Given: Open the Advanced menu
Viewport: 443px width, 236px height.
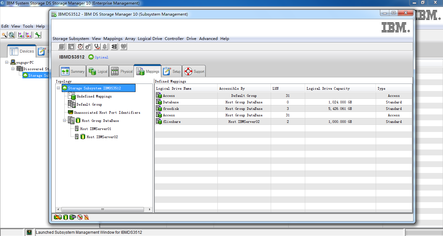Looking at the screenshot, I should pos(208,39).
